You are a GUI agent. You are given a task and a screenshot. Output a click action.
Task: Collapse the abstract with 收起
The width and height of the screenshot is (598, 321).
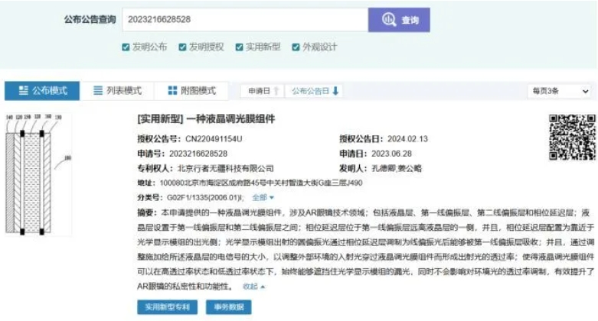coord(253,287)
